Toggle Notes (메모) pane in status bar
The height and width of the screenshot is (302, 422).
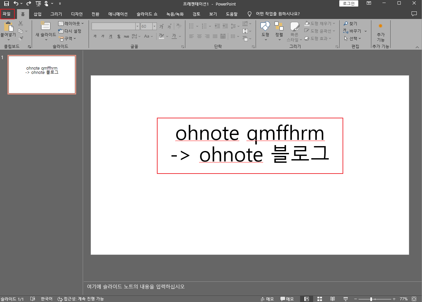point(267,299)
